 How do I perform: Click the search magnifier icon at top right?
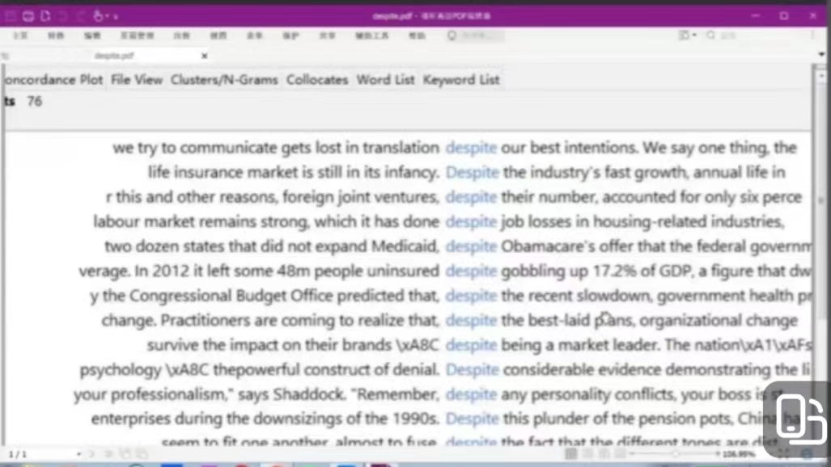pos(711,36)
